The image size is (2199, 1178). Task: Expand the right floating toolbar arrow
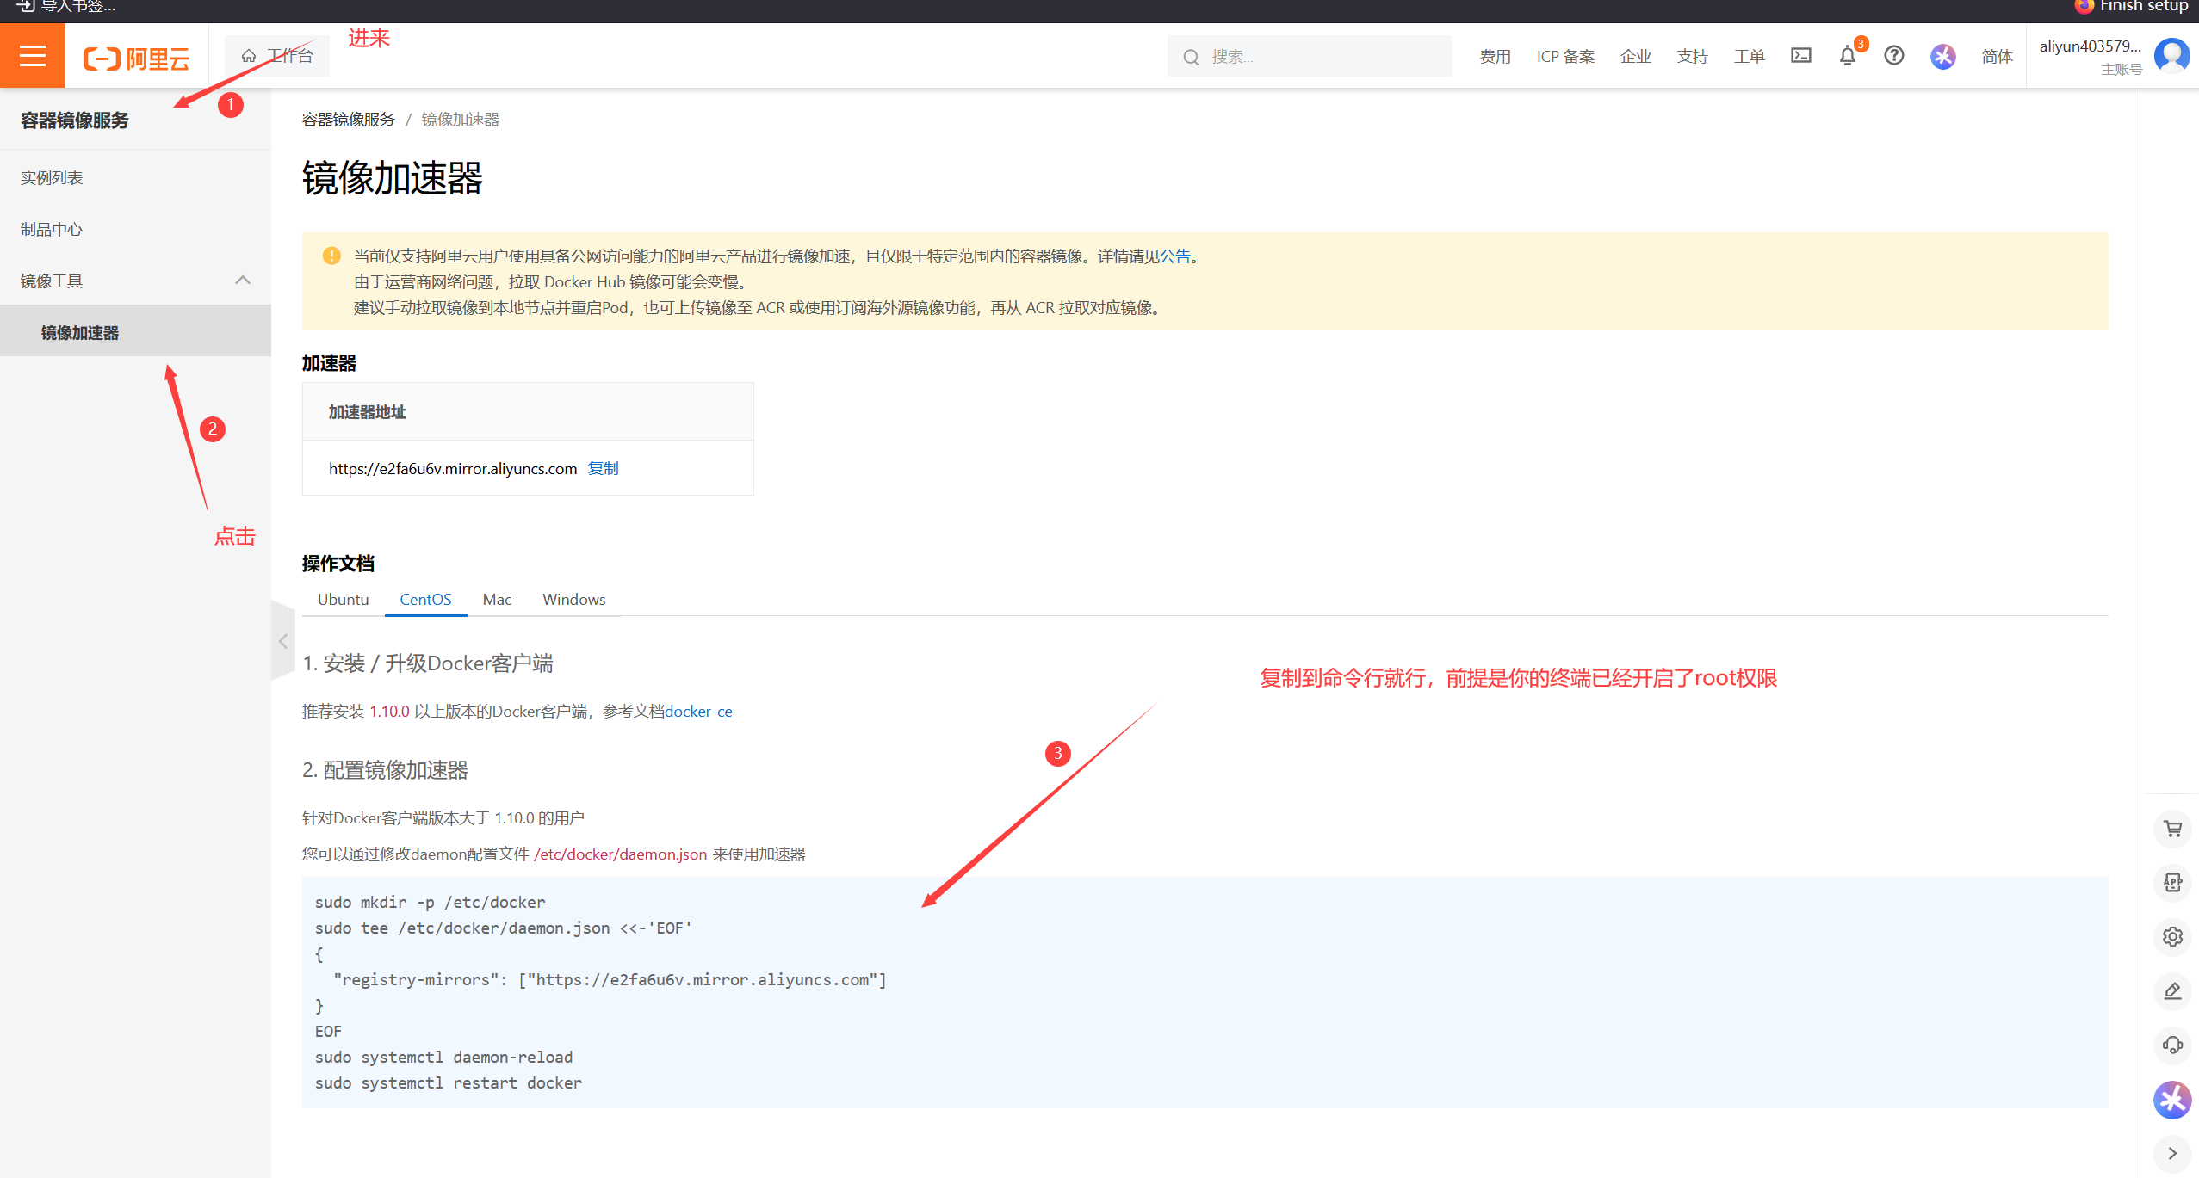(x=2172, y=1153)
